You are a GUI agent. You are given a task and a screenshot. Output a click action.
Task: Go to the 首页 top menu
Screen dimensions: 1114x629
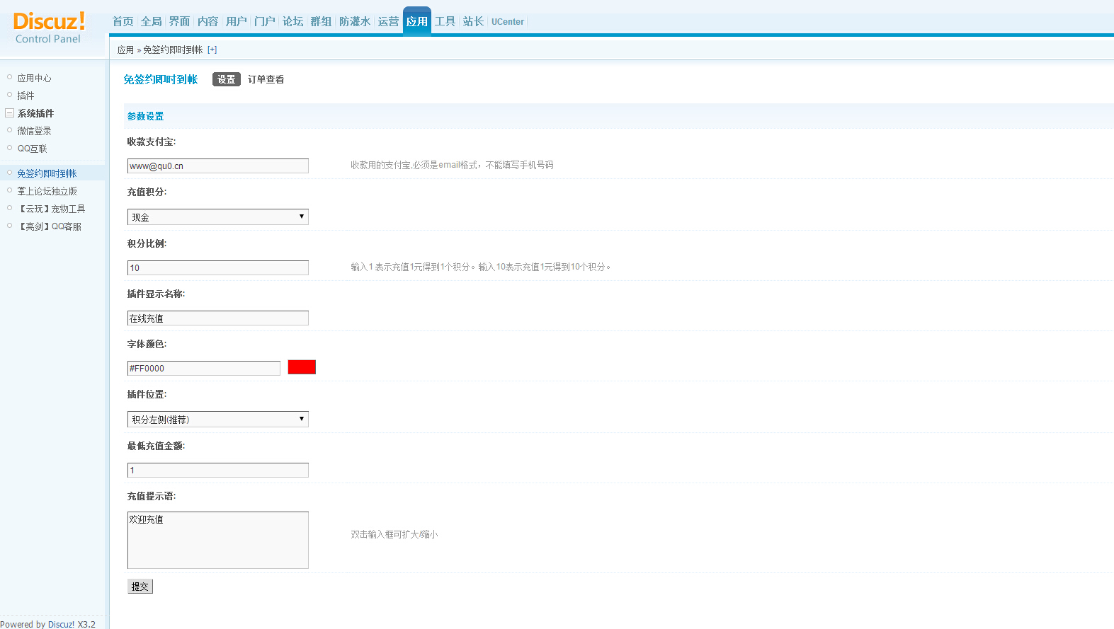click(x=123, y=22)
